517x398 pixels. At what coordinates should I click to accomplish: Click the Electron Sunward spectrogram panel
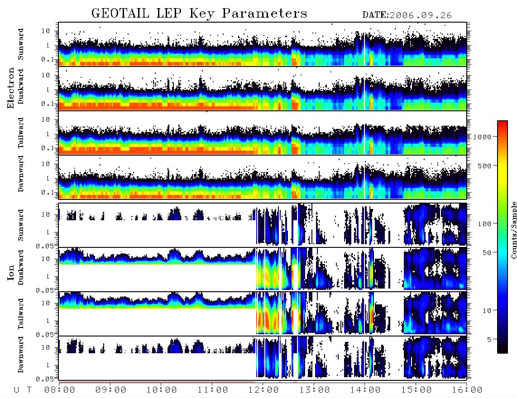coord(263,44)
